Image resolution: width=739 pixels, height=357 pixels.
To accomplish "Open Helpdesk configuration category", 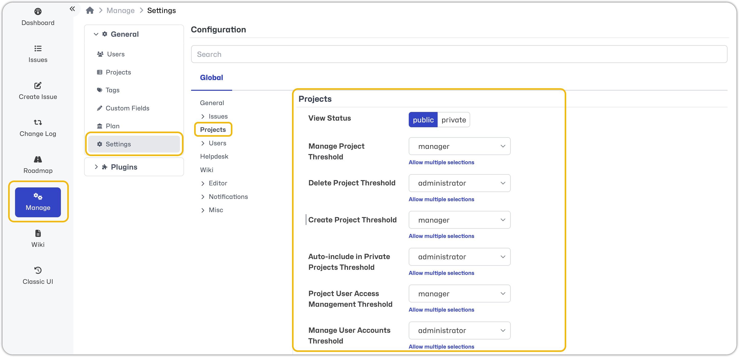I will point(214,156).
